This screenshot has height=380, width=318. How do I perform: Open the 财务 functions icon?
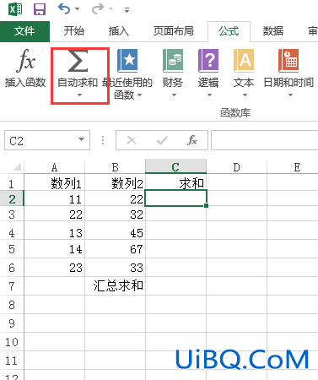173,61
